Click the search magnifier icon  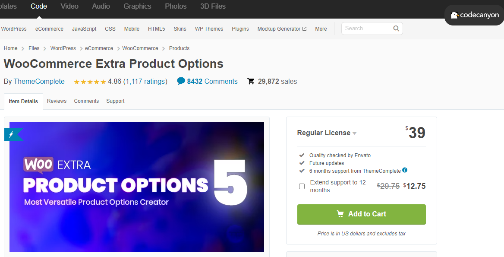pyautogui.click(x=396, y=29)
